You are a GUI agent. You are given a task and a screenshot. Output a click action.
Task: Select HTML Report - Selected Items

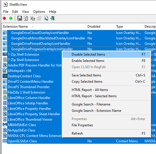click(106, 96)
